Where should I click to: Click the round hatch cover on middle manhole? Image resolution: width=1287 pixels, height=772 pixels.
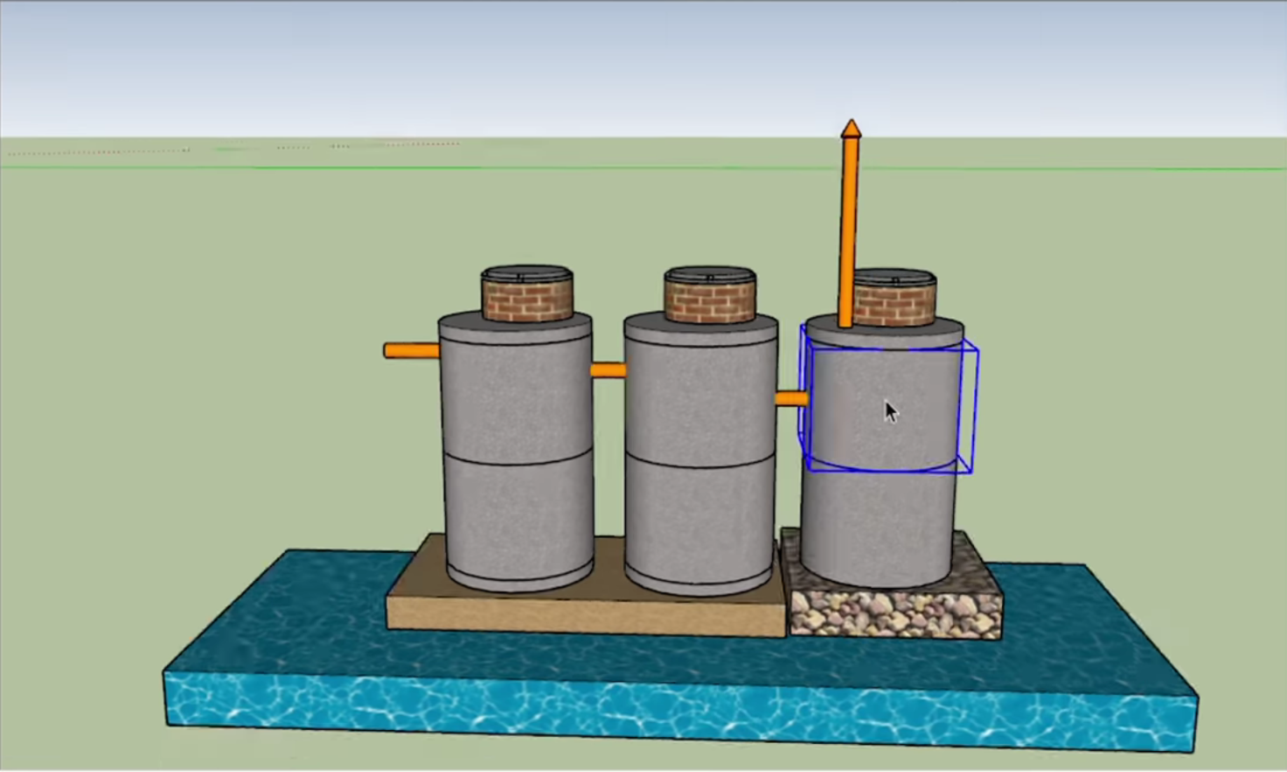[x=709, y=275]
